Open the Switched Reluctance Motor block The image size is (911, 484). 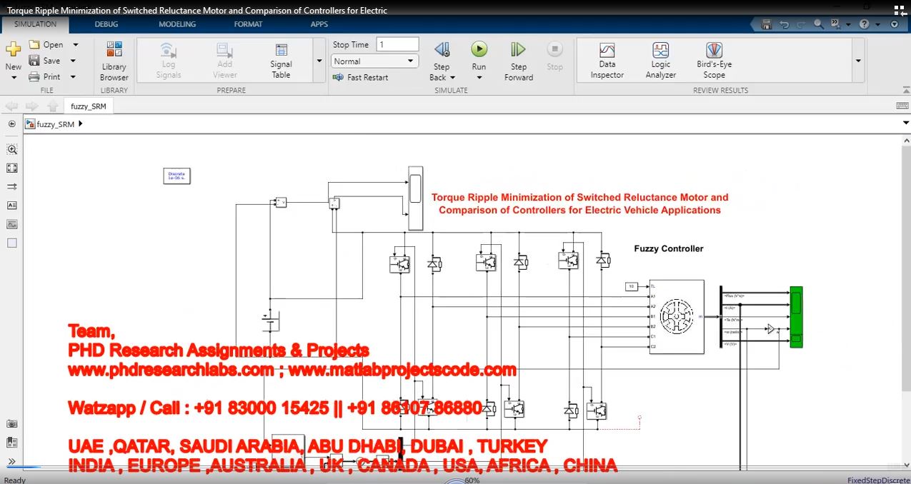676,316
